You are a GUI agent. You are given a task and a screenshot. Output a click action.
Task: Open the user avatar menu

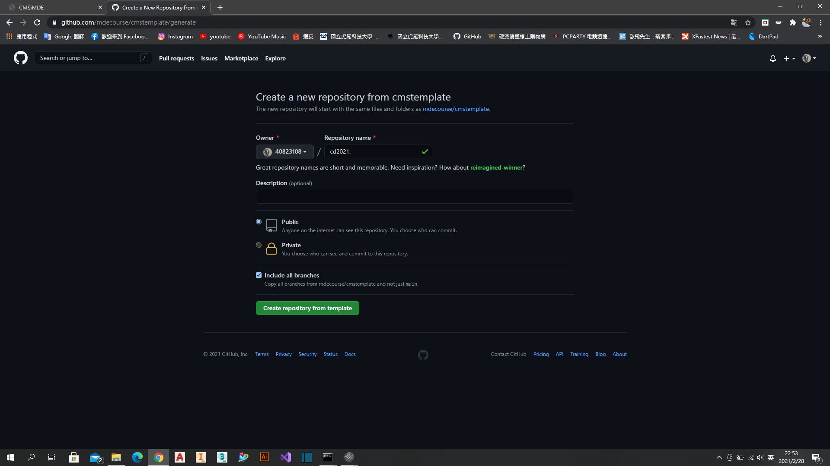pos(809,58)
